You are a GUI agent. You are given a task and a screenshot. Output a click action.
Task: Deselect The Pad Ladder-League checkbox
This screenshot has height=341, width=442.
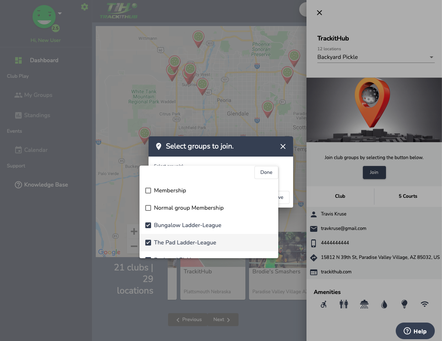(148, 243)
